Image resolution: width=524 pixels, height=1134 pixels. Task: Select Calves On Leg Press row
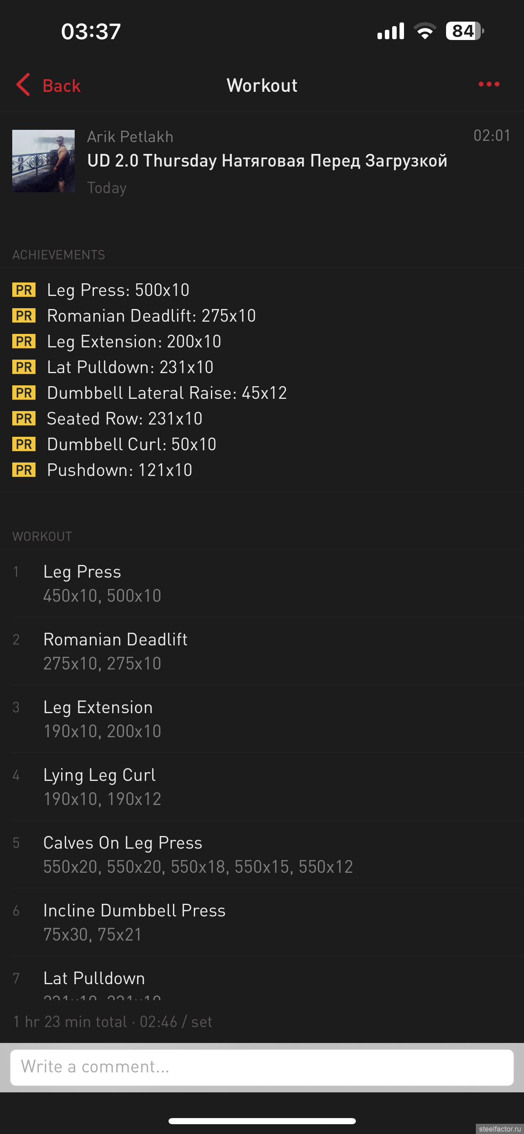coord(262,854)
